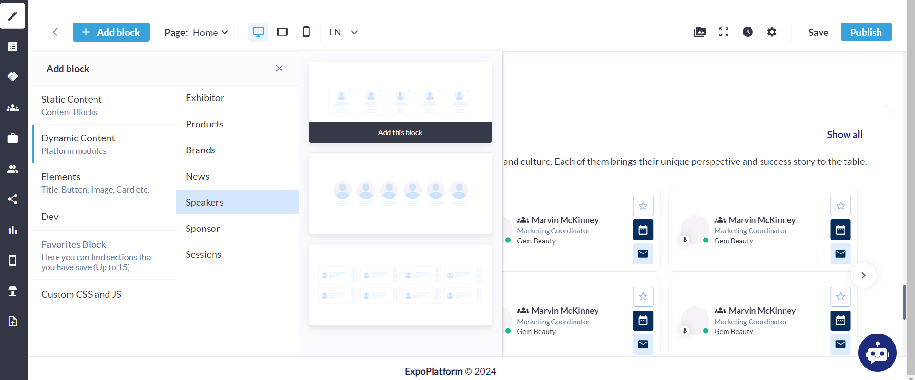Choose the Exhibitor module
Screen dimensions: 915x380
click(x=237, y=98)
